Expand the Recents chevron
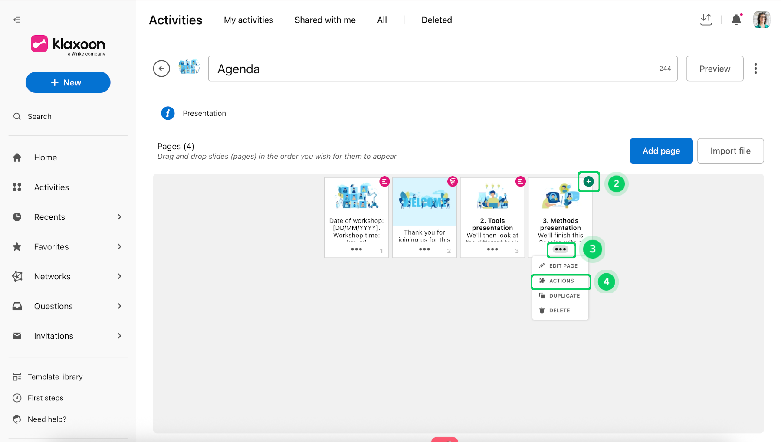 point(119,217)
